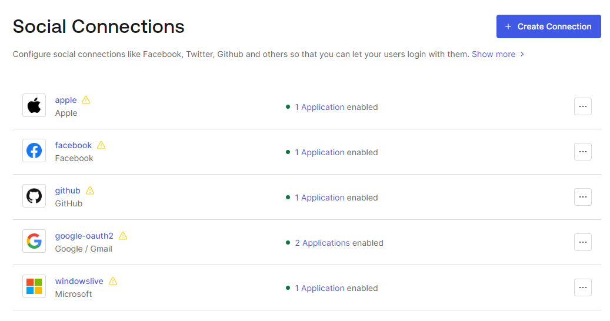Click warning icon beside windowslive

[x=113, y=281]
